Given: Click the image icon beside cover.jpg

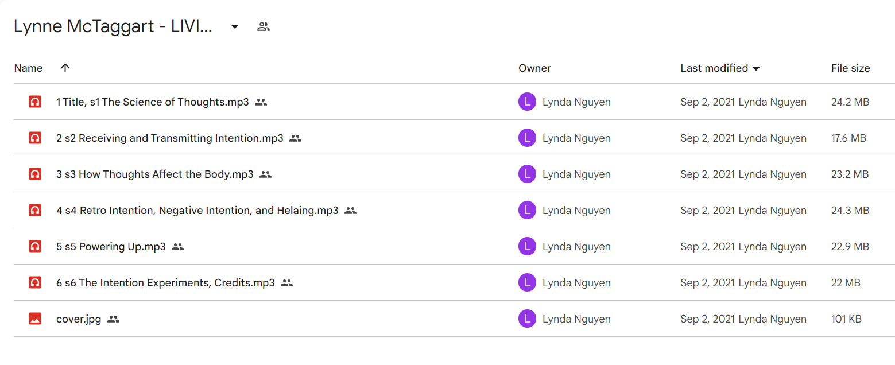Looking at the screenshot, I should click(x=35, y=319).
